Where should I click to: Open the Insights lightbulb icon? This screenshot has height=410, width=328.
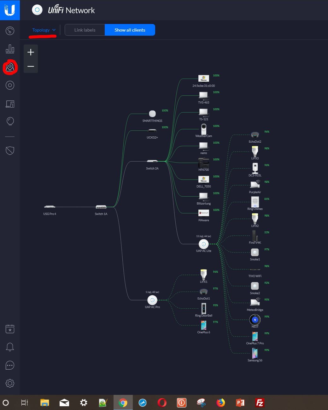pos(10,122)
